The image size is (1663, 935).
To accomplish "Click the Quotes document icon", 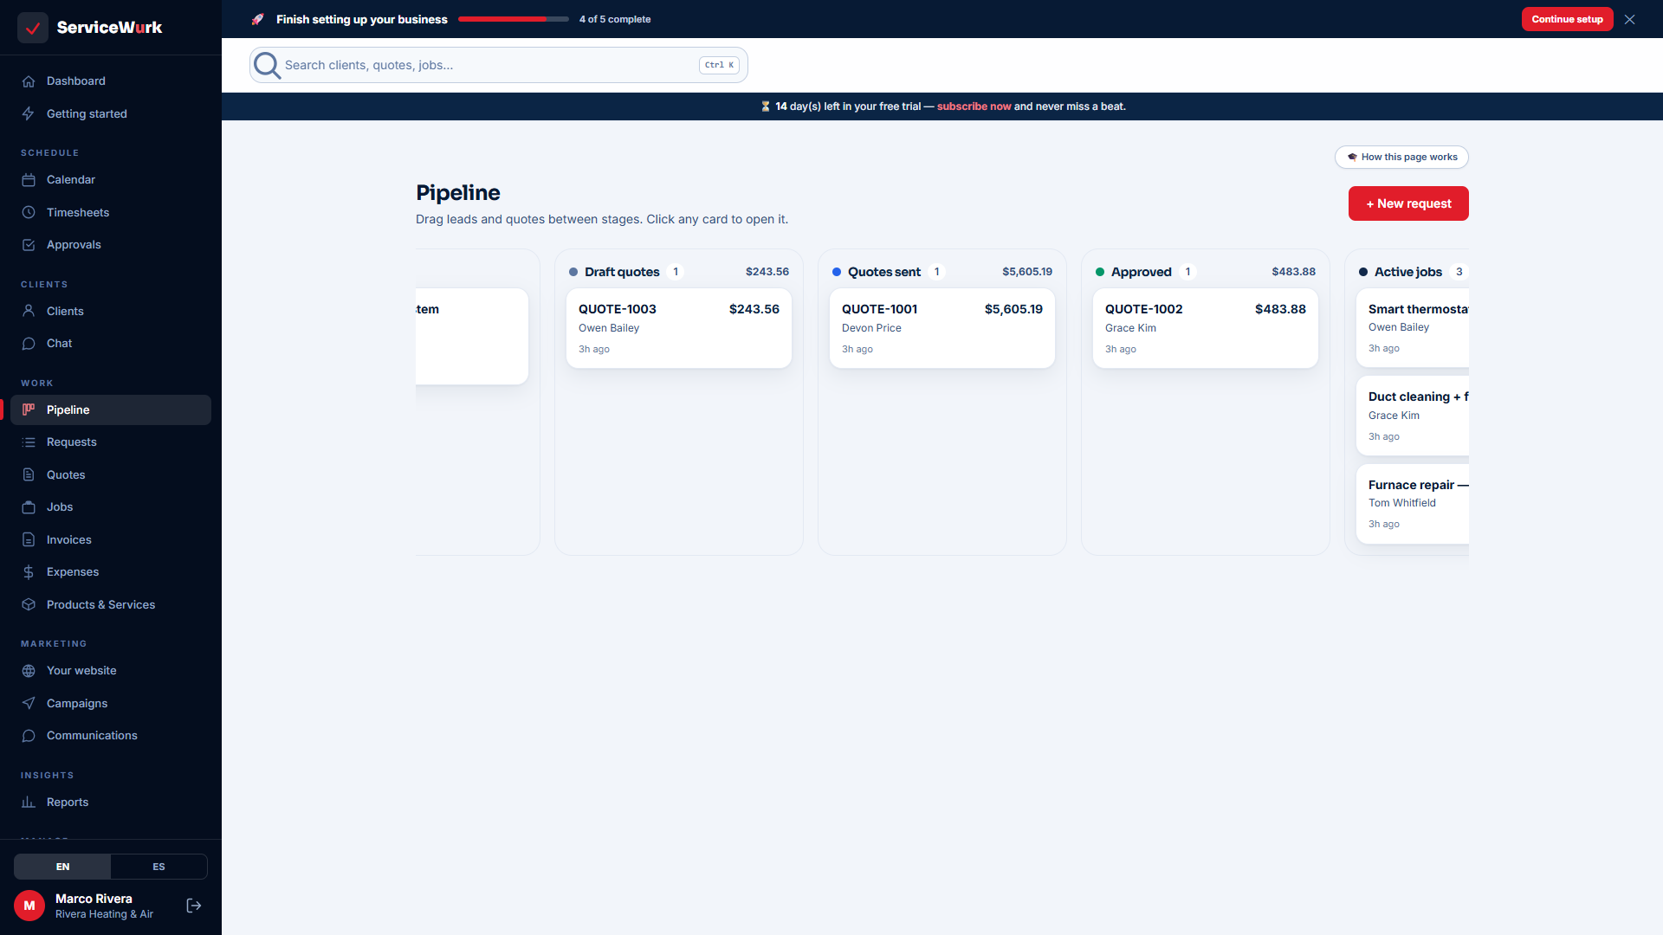I will pyautogui.click(x=29, y=475).
